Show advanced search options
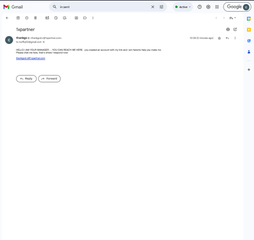The width and height of the screenshot is (254, 240). (x=162, y=7)
